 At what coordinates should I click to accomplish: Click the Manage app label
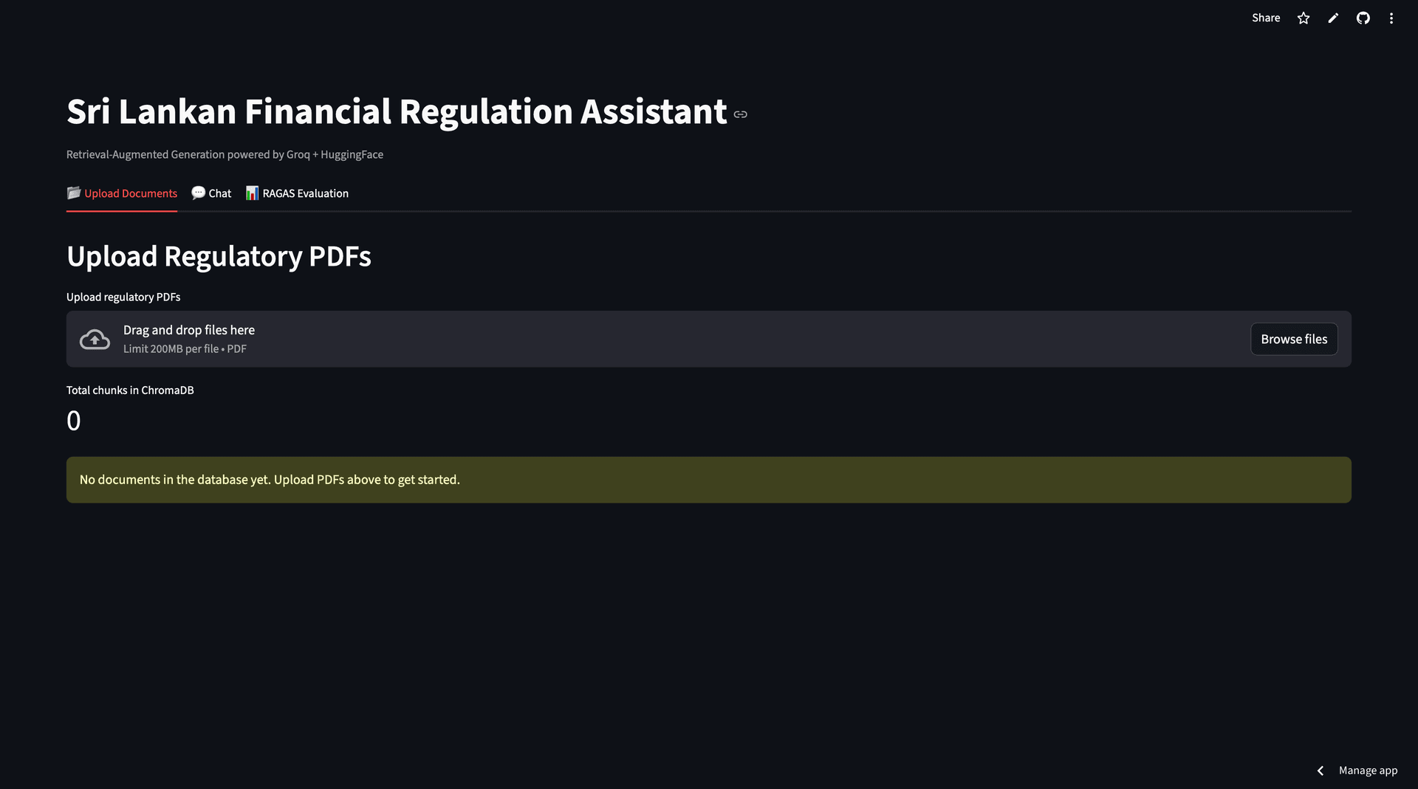[1368, 771]
